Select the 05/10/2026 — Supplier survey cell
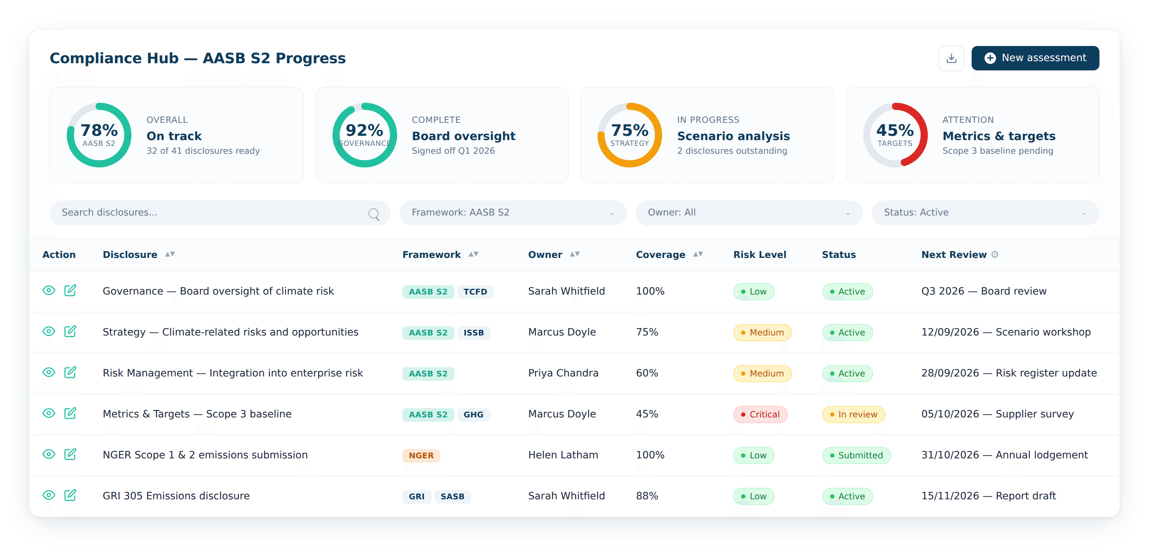The width and height of the screenshot is (1149, 546). [997, 414]
